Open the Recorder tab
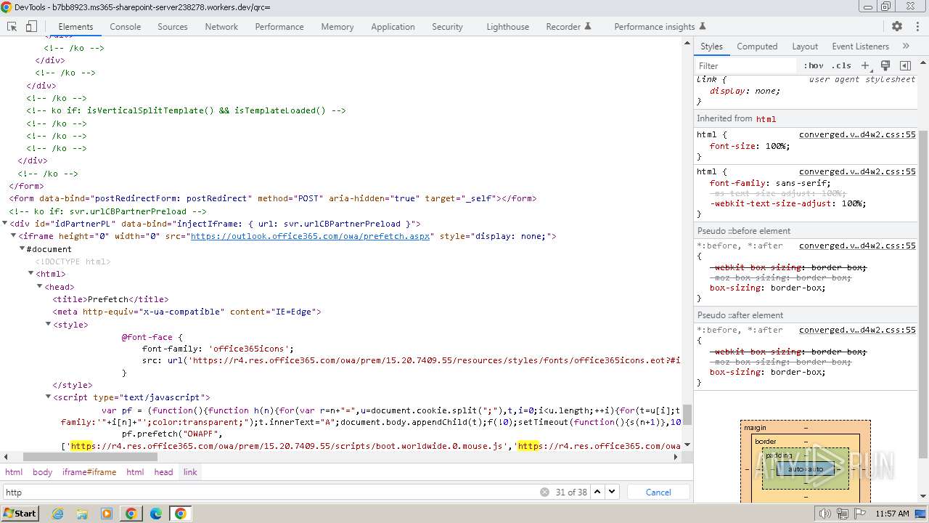This screenshot has width=929, height=523. [x=568, y=26]
